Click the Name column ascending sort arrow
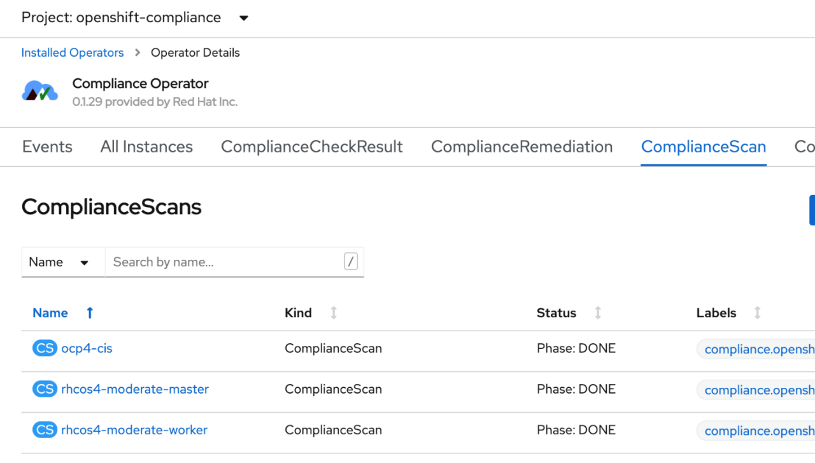Image resolution: width=815 pixels, height=463 pixels. (x=90, y=313)
